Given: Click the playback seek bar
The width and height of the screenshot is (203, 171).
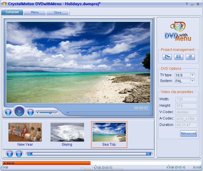Looking at the screenshot, I should point(108,113).
